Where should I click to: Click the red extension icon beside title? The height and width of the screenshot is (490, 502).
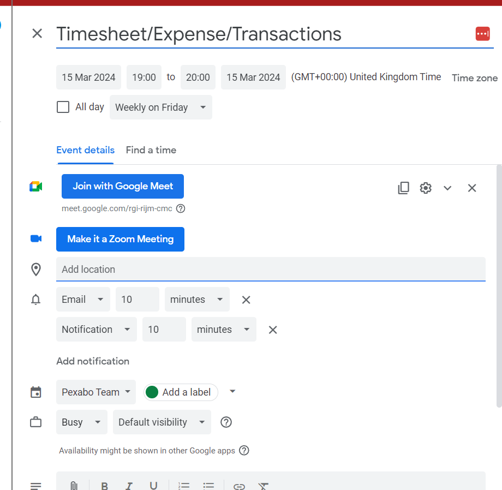click(x=482, y=34)
